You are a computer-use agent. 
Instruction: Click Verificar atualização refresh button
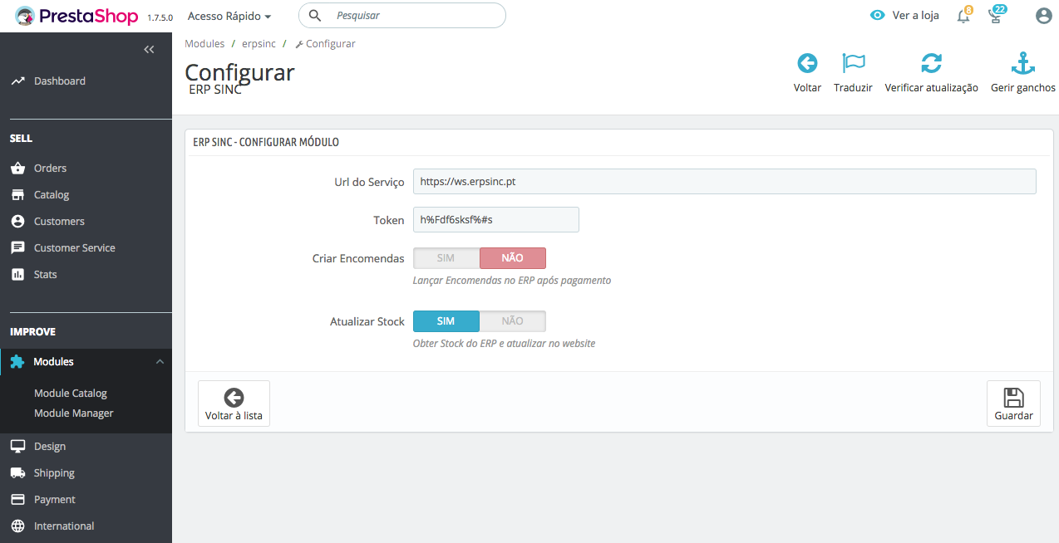tap(931, 73)
